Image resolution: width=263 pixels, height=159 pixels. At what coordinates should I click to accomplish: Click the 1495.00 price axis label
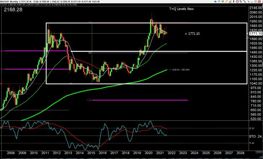(x=256, y=52)
